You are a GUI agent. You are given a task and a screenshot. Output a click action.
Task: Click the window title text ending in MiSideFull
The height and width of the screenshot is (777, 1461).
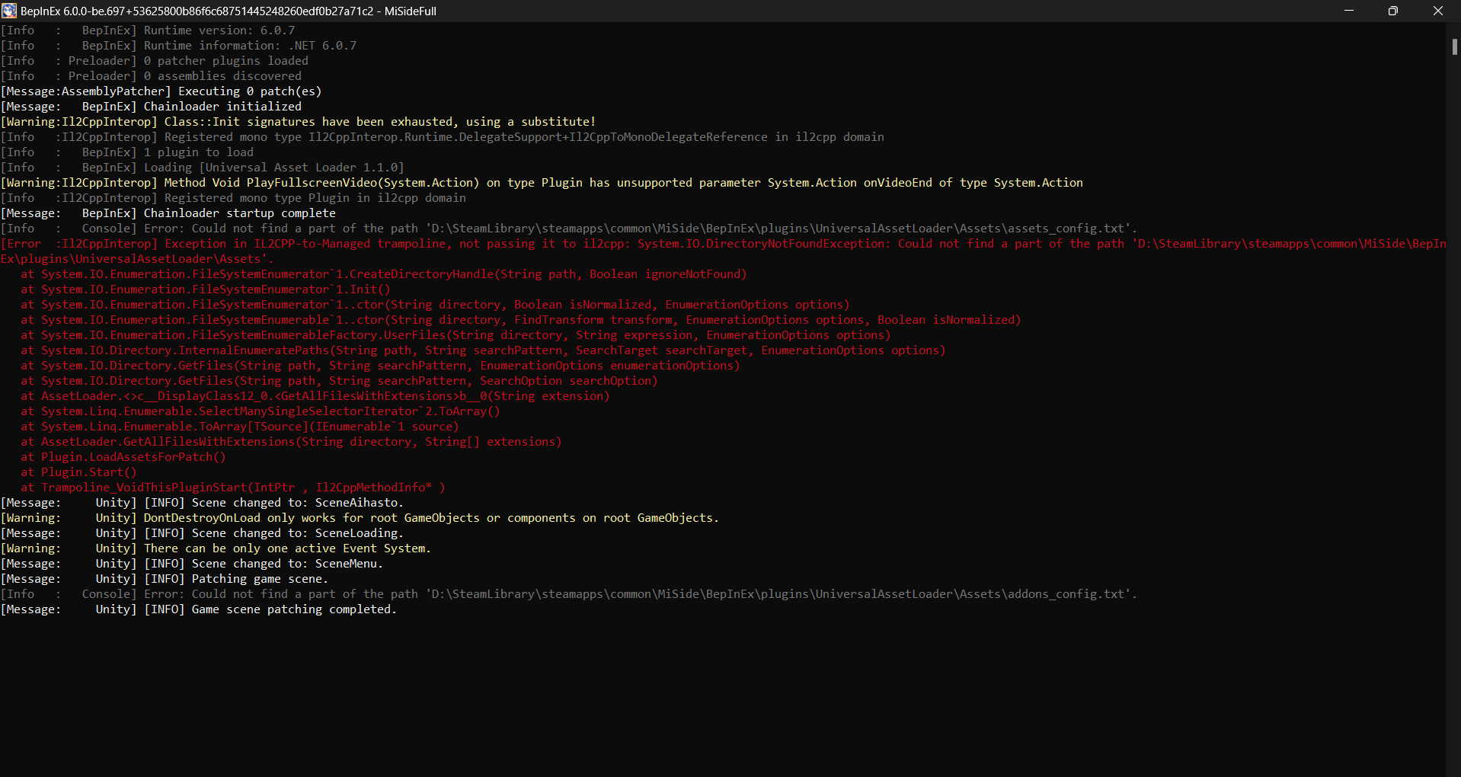pyautogui.click(x=229, y=11)
